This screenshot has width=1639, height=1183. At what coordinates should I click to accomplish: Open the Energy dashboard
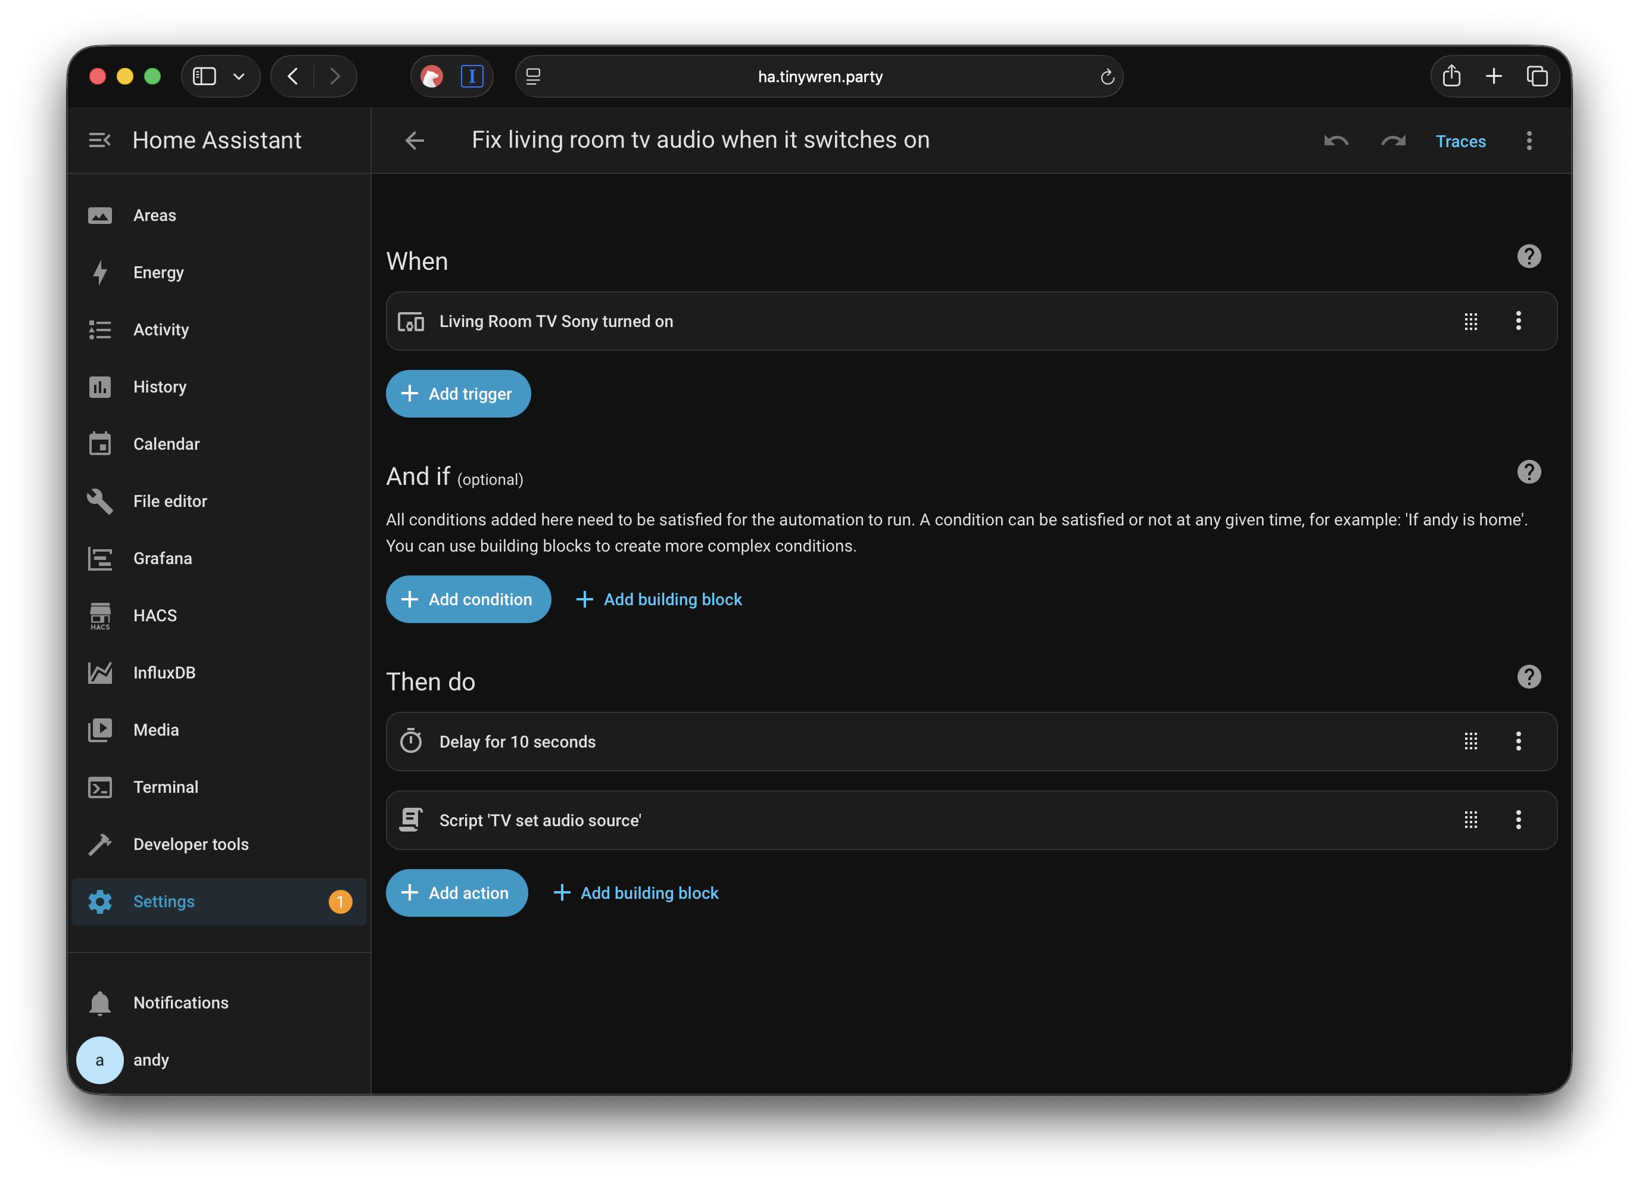(x=158, y=272)
